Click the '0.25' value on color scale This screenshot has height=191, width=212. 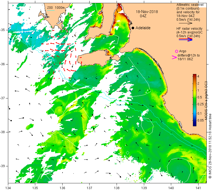coord(200,104)
